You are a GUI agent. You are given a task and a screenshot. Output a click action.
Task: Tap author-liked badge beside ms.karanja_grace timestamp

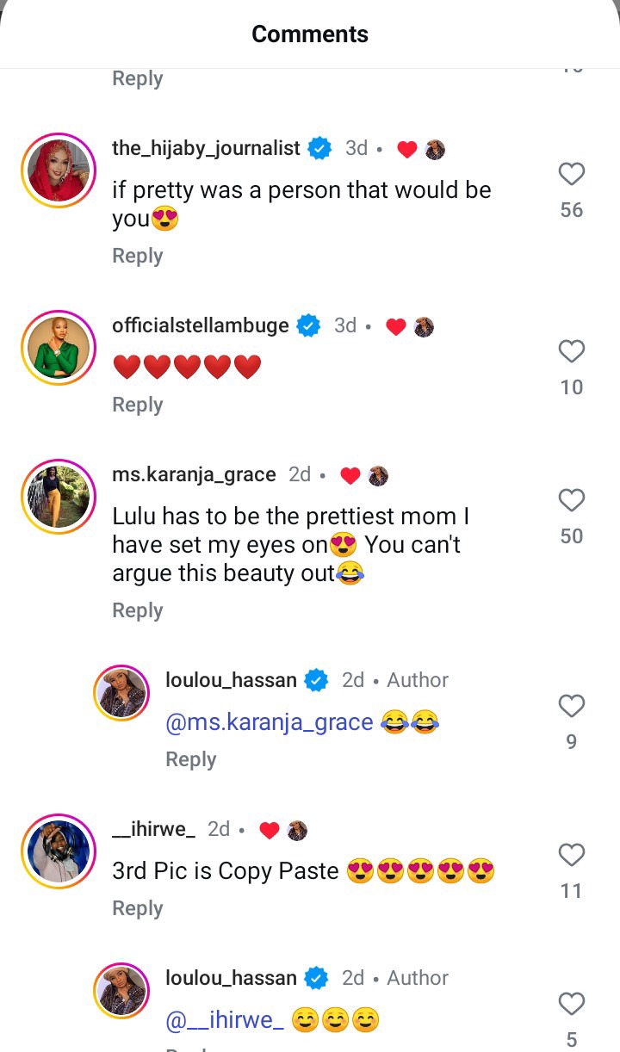click(x=363, y=475)
